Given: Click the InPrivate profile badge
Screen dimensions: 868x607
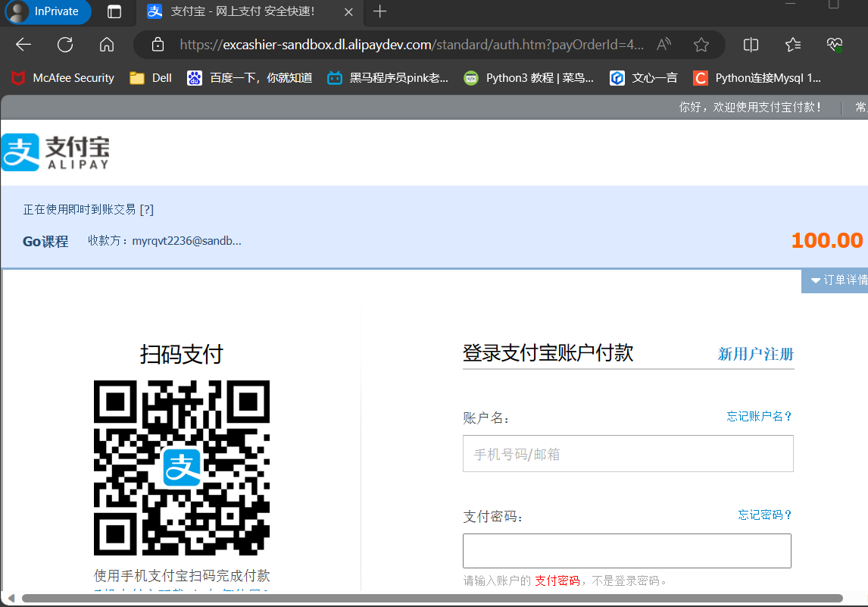Looking at the screenshot, I should 48,11.
